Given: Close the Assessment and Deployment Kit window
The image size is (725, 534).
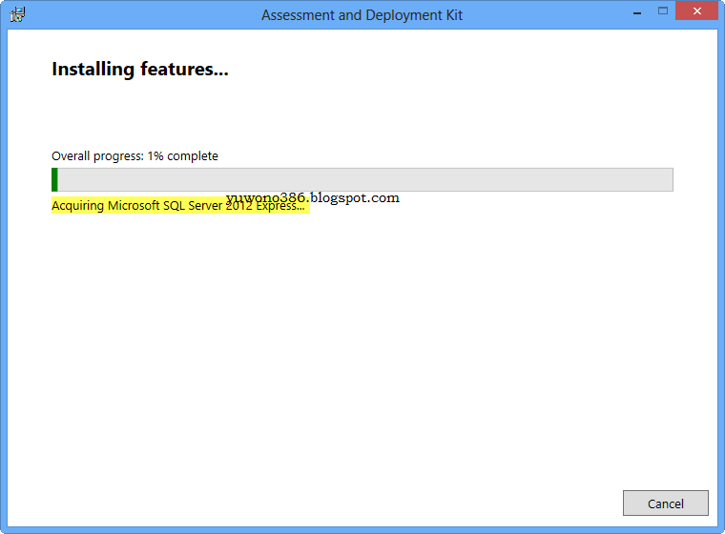Looking at the screenshot, I should pos(696,11).
